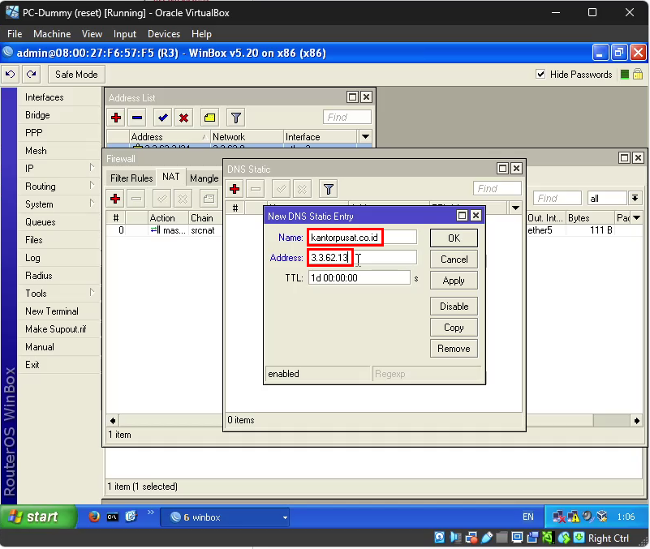Screen dimensions: 650x549
Task: Add new entry with DNS Static red plus
Action: (x=235, y=189)
